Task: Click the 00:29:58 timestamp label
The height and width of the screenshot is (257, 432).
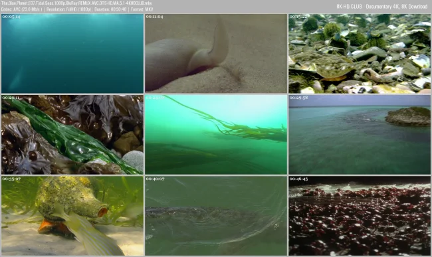Action: click(x=298, y=98)
